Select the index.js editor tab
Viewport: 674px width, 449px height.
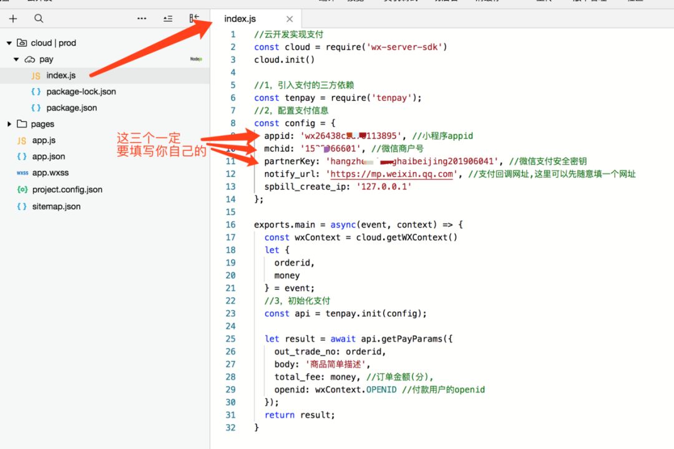tap(240, 19)
